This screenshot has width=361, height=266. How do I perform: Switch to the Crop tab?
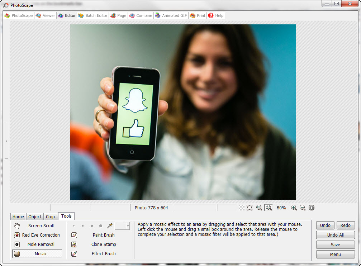pyautogui.click(x=50, y=217)
